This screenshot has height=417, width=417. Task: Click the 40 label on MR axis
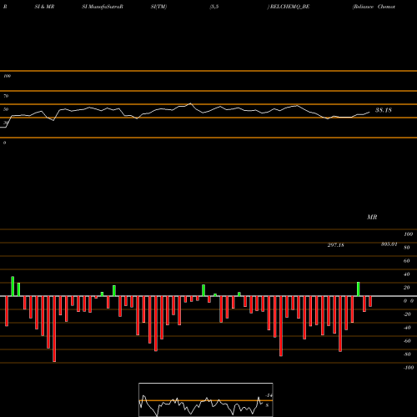407,274
